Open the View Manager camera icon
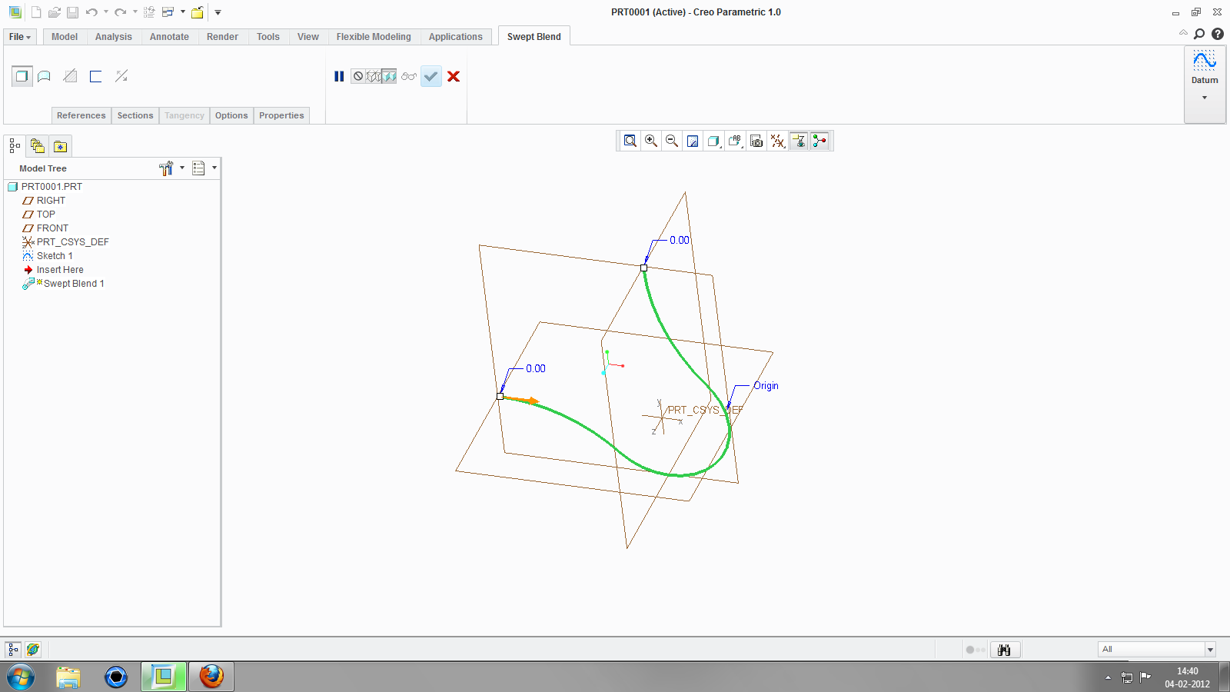 [x=756, y=141]
